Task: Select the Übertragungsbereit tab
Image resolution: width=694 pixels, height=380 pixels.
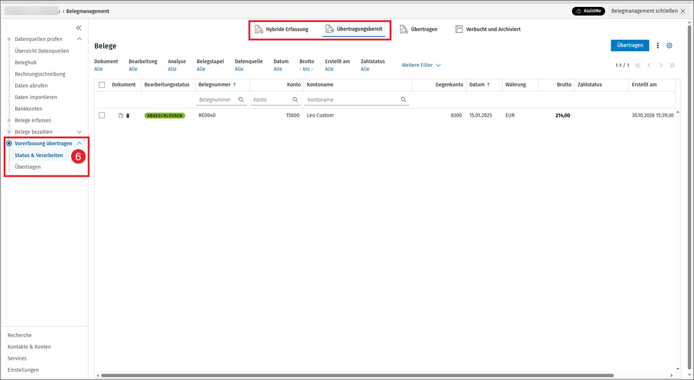Action: click(x=354, y=29)
